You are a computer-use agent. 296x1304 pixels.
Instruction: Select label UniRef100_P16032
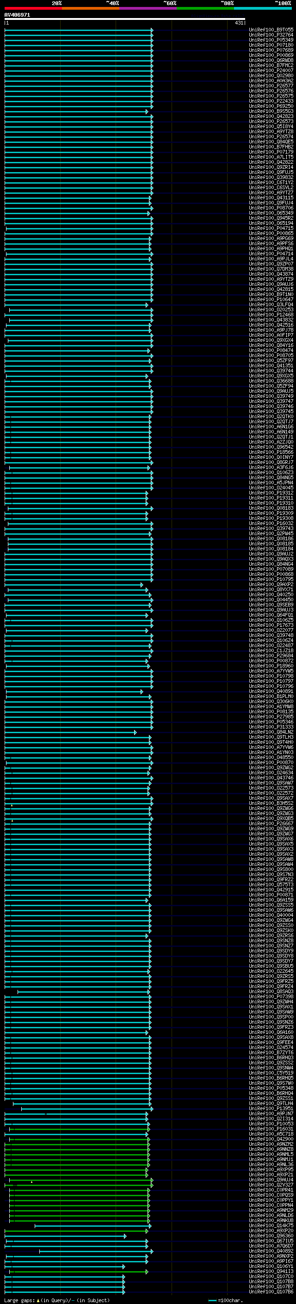tap(271, 524)
